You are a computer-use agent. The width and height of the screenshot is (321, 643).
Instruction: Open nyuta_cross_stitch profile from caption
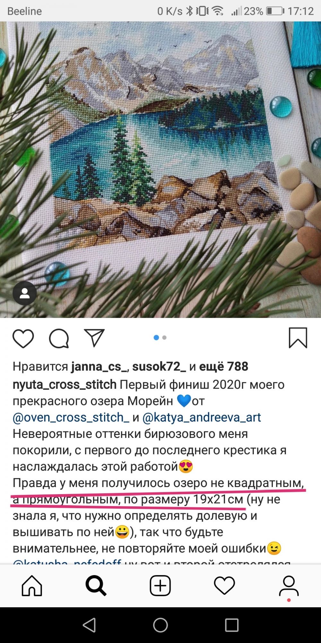coord(65,385)
